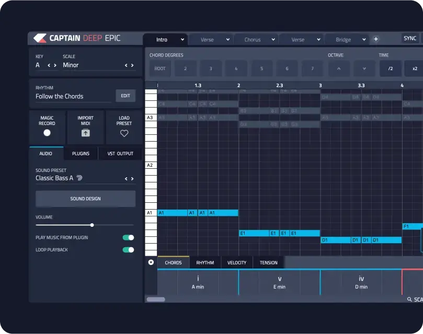The height and width of the screenshot is (334, 423).
Task: Click the Magic Record circle icon
Action: coord(47,133)
